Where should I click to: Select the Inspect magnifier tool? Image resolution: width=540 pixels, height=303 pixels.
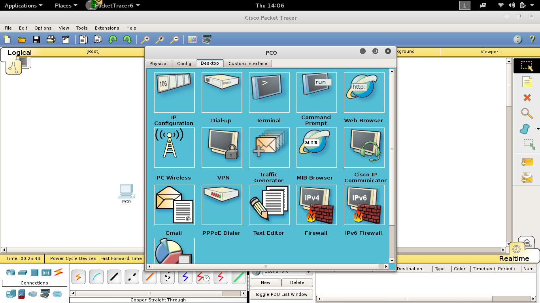(527, 113)
